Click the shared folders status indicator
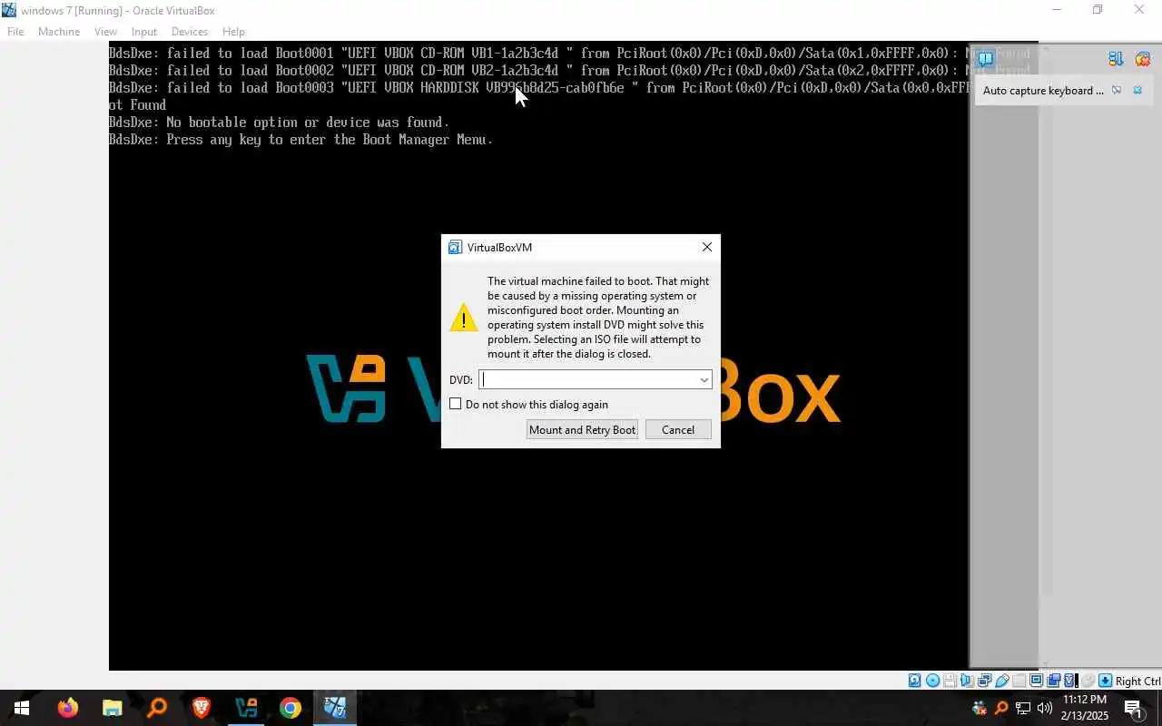Image resolution: width=1162 pixels, height=726 pixels. 1019,681
